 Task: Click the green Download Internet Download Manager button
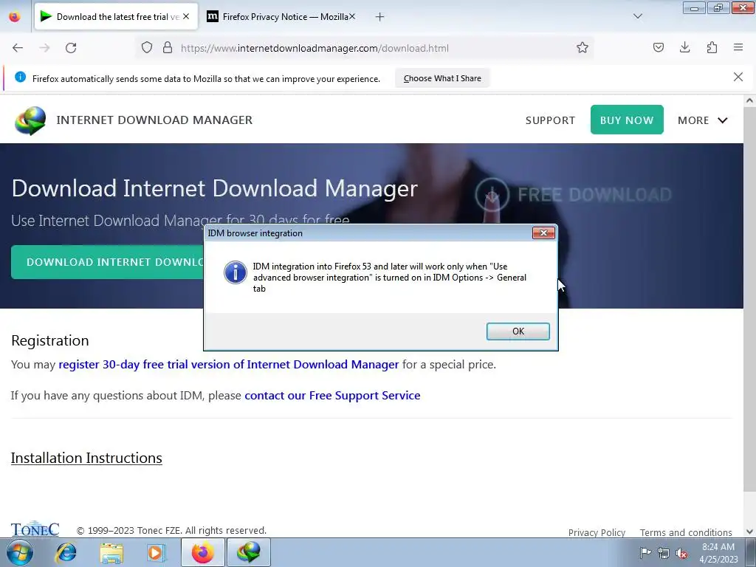108,262
